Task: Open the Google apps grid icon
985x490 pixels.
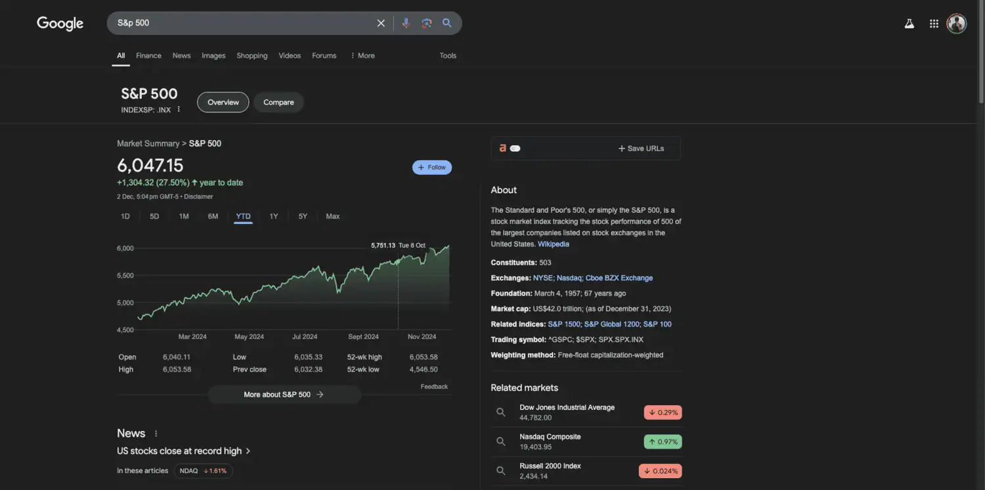Action: (x=934, y=24)
